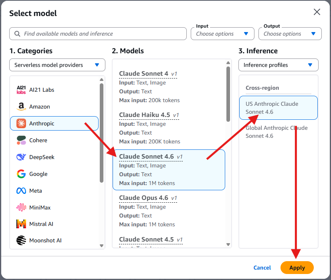Open the Input options dropdown
Viewport: 331px width, 280px height.
tap(222, 34)
